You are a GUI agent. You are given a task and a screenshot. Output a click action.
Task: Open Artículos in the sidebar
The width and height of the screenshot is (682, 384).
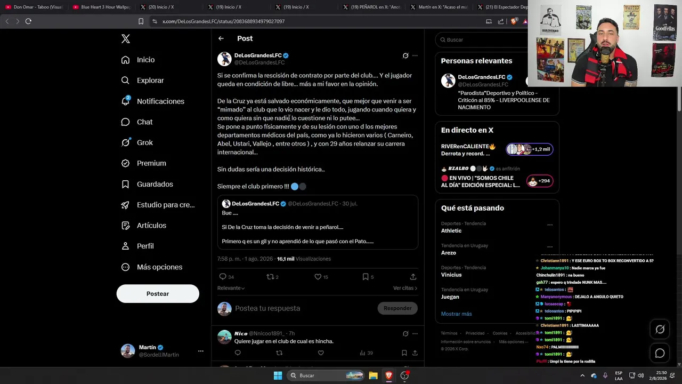click(x=143, y=226)
